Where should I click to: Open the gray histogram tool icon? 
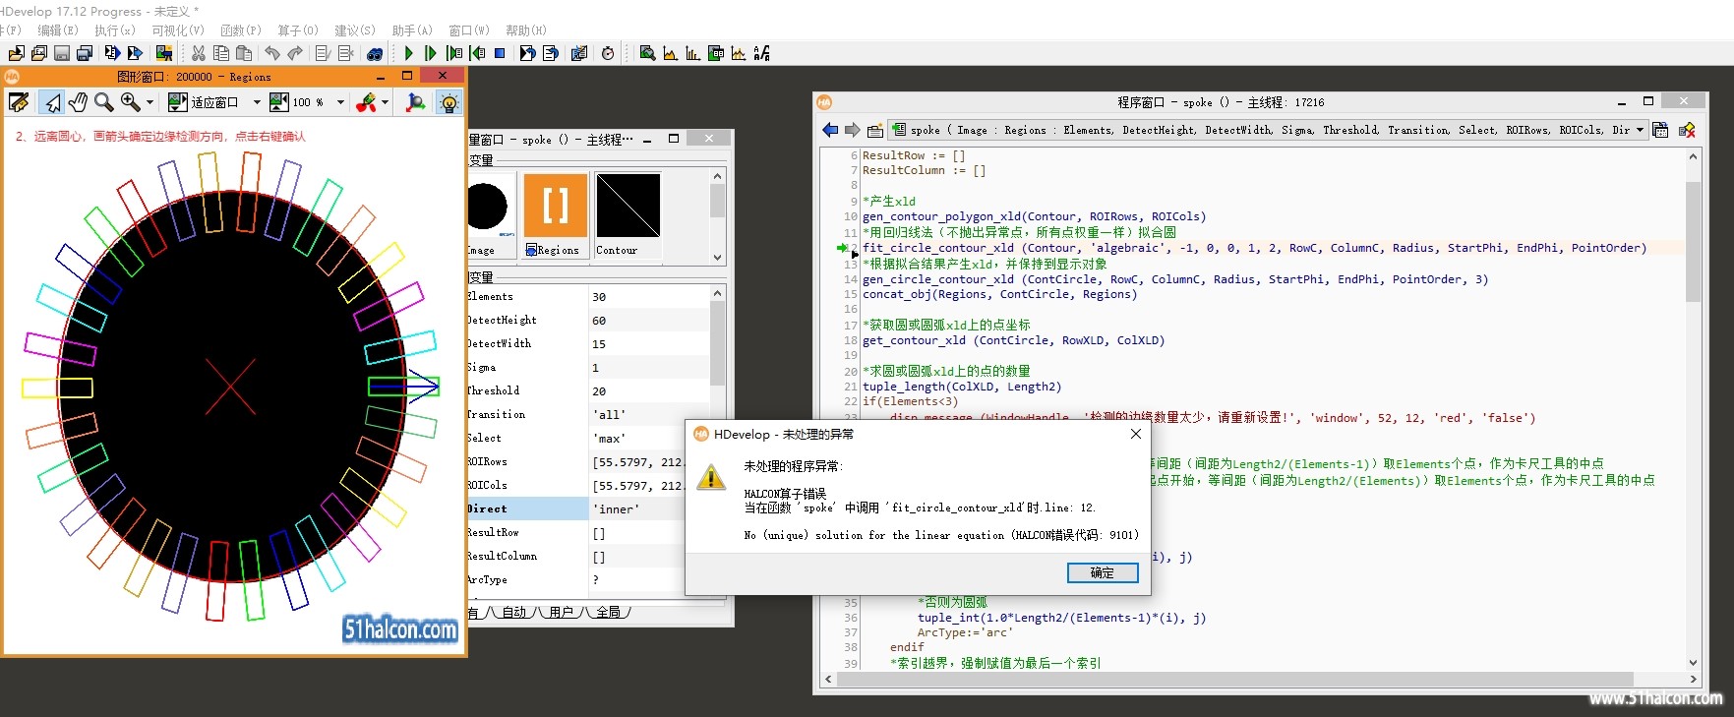pyautogui.click(x=670, y=53)
